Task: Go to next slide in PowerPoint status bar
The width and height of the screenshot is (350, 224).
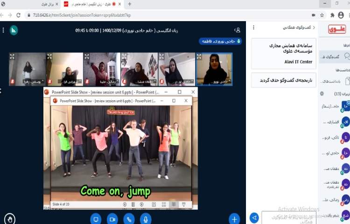Action: [x=142, y=204]
